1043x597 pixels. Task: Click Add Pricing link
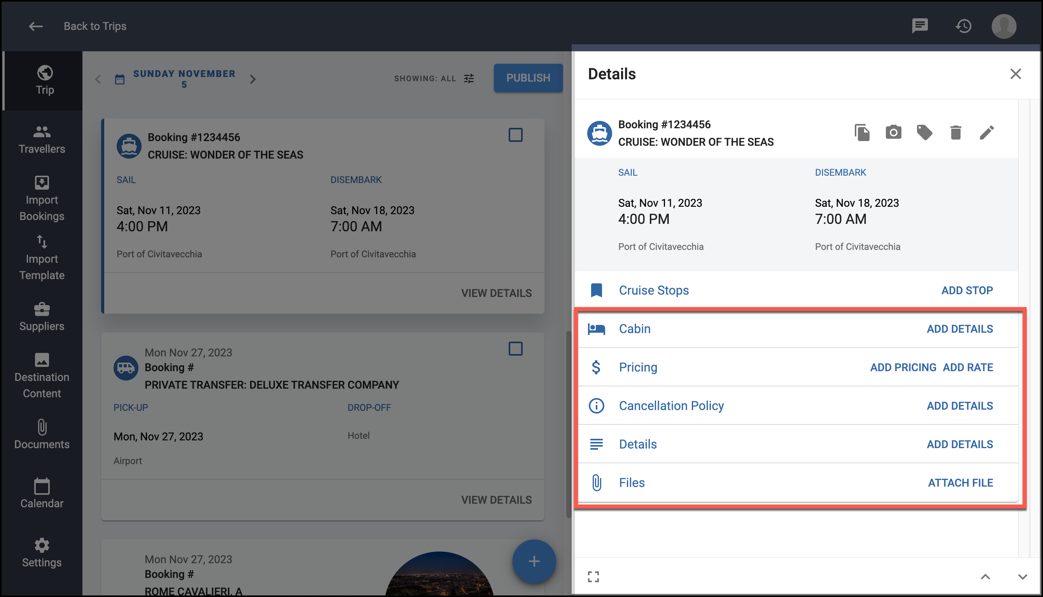(x=903, y=367)
